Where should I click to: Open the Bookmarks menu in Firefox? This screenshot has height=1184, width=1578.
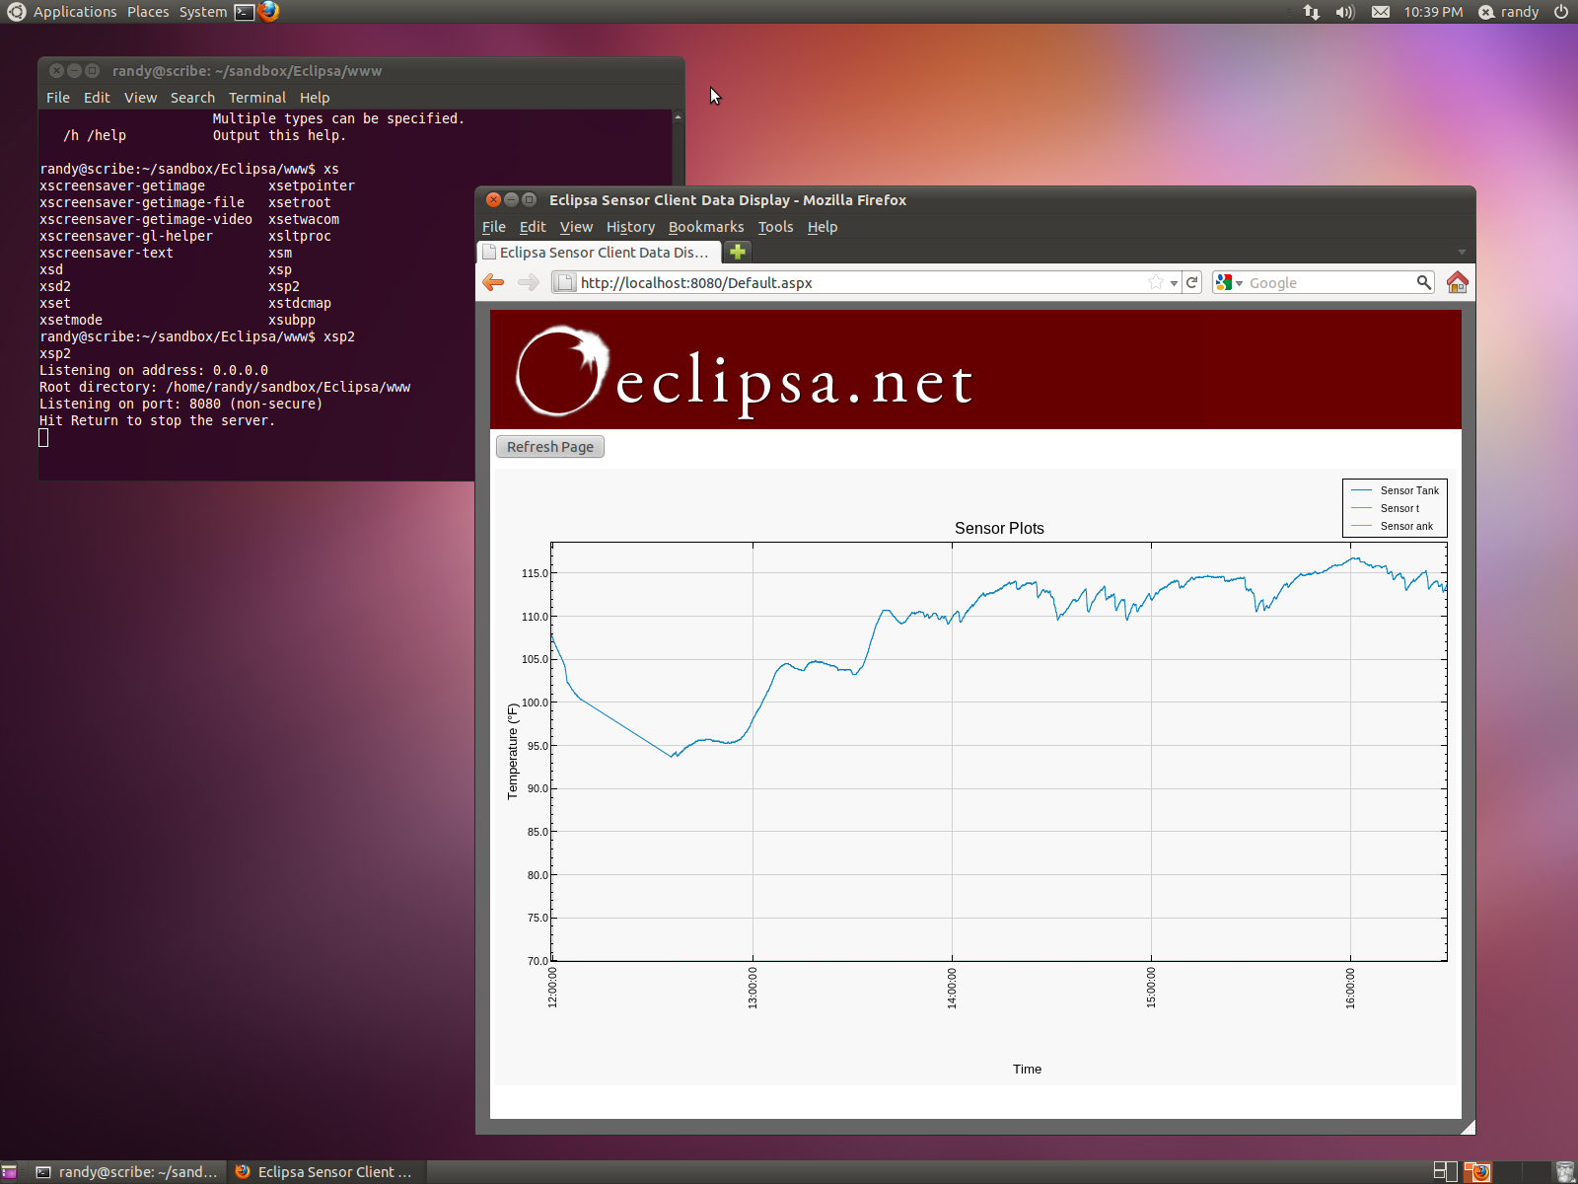(706, 227)
